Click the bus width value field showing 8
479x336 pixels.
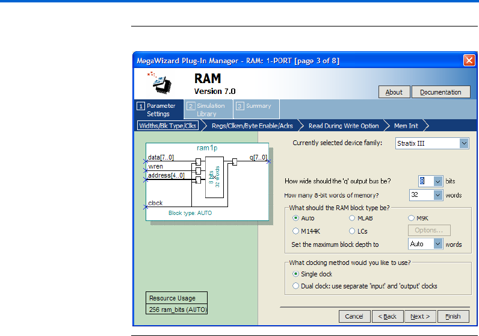425,181
